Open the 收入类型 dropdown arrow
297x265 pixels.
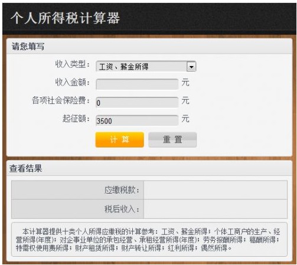(191, 67)
